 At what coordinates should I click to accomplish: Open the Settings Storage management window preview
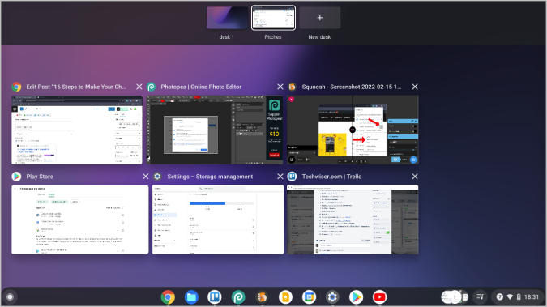[218, 220]
